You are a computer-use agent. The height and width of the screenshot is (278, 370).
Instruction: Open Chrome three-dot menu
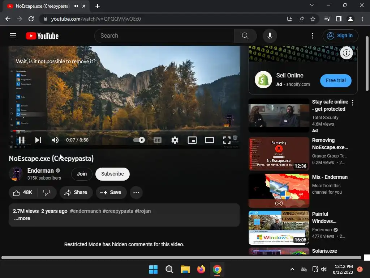pyautogui.click(x=362, y=19)
